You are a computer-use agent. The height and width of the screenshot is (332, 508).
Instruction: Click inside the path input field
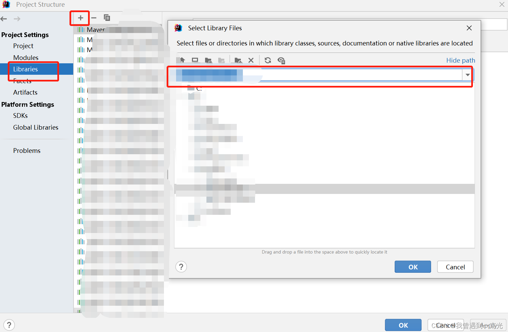tap(319, 75)
